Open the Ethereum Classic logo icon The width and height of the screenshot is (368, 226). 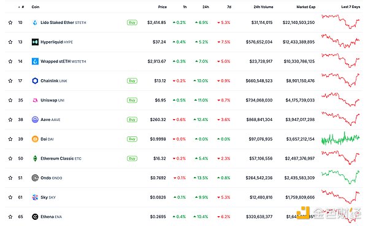coord(35,158)
